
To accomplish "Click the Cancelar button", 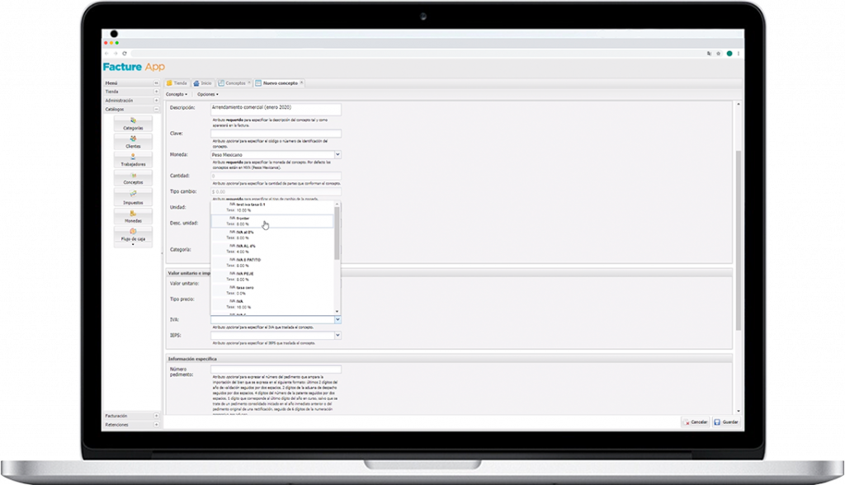I will point(696,421).
